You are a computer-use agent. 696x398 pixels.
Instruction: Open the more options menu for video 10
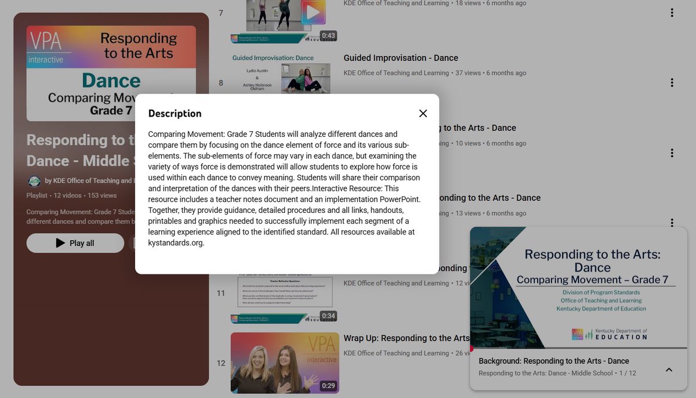coord(672,223)
